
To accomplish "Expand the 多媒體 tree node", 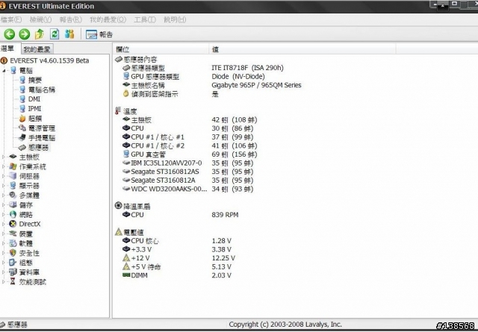I will coord(4,195).
